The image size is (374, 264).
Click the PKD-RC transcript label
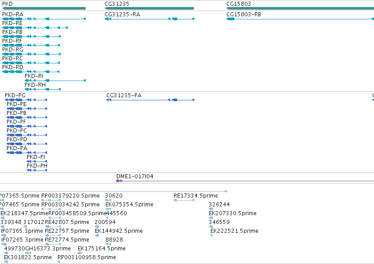pos(12,59)
